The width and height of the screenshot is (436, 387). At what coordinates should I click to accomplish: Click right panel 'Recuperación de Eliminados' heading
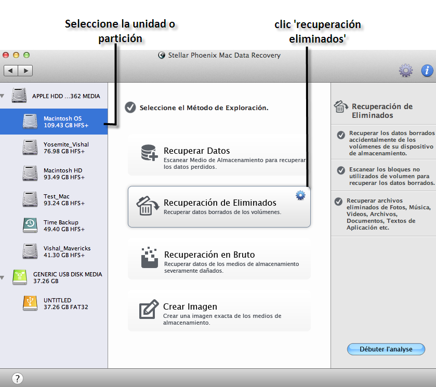click(382, 111)
